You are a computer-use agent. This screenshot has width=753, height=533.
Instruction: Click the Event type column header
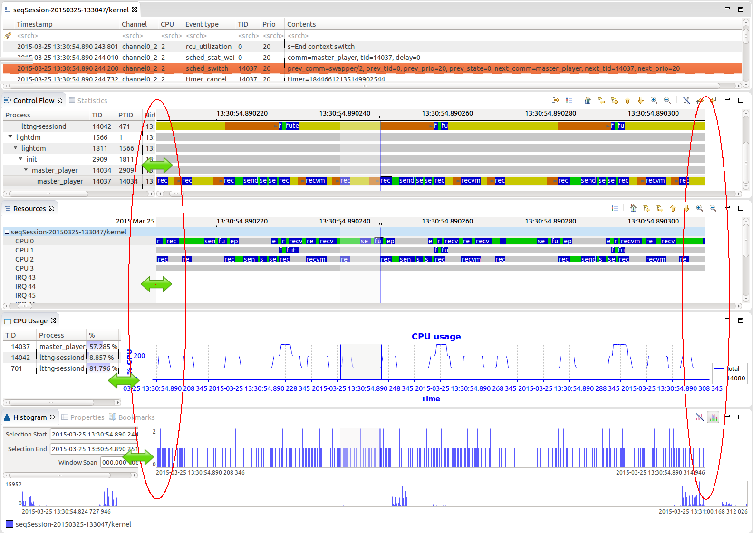click(202, 24)
